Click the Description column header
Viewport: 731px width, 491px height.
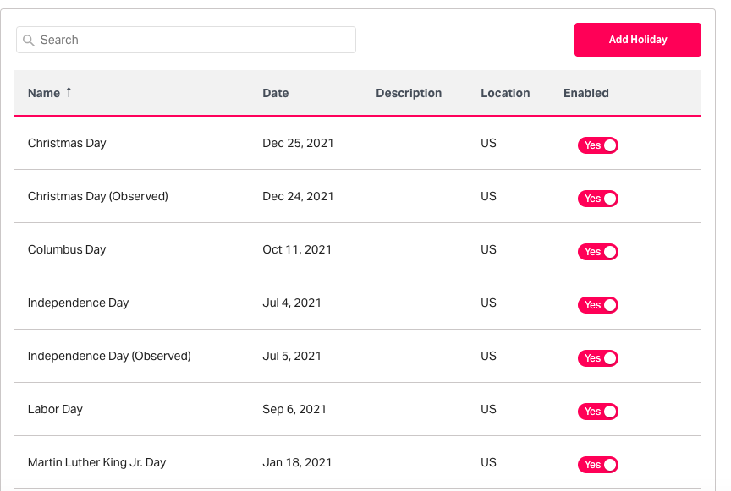click(409, 93)
